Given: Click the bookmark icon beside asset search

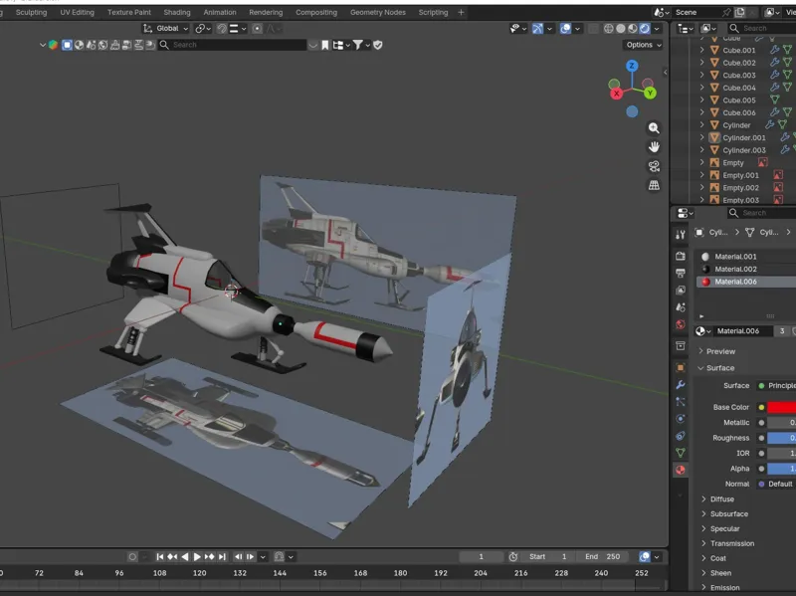Looking at the screenshot, I should coord(325,45).
